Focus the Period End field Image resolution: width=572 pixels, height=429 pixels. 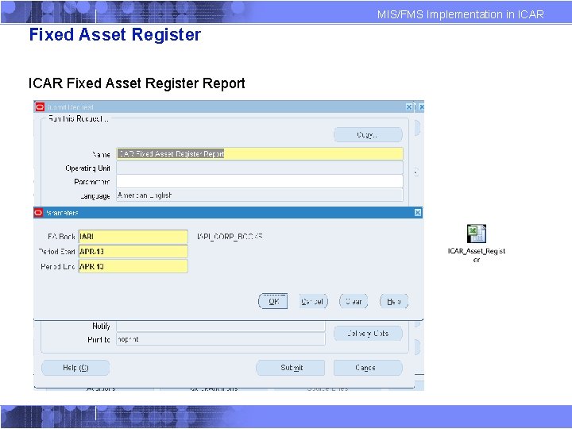pyautogui.click(x=133, y=266)
